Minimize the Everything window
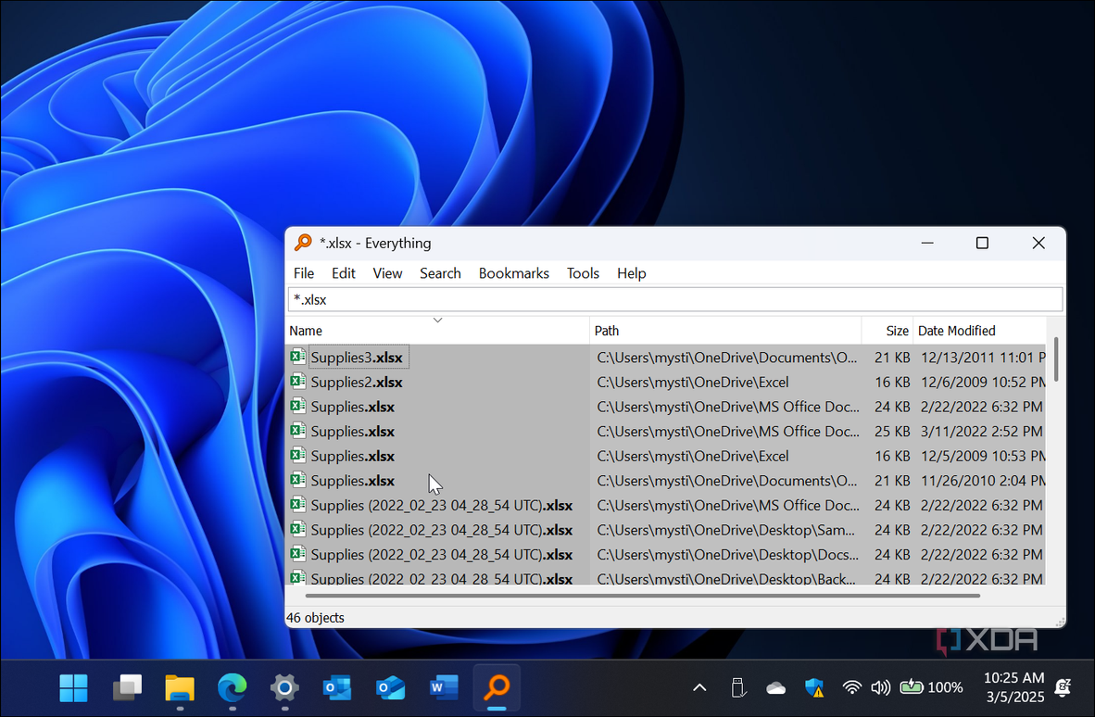This screenshot has height=717, width=1095. (x=927, y=243)
